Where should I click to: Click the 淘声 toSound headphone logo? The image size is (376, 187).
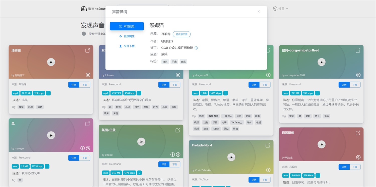[x=84, y=9]
